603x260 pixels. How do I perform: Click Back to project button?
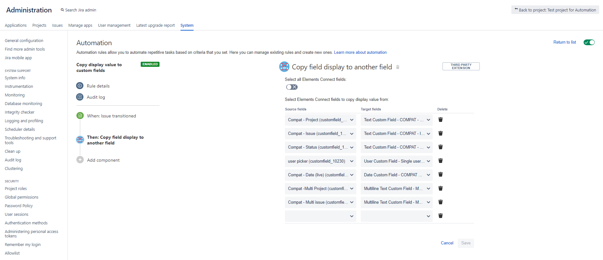[x=555, y=10]
